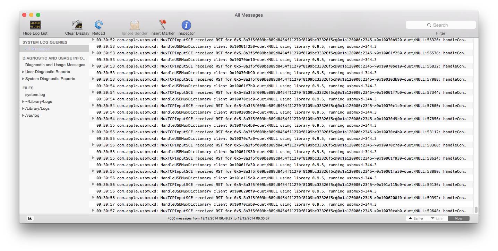Expand the log message ending NULL:59392
Viewport: 498px width, 251px height.
coord(93,197)
